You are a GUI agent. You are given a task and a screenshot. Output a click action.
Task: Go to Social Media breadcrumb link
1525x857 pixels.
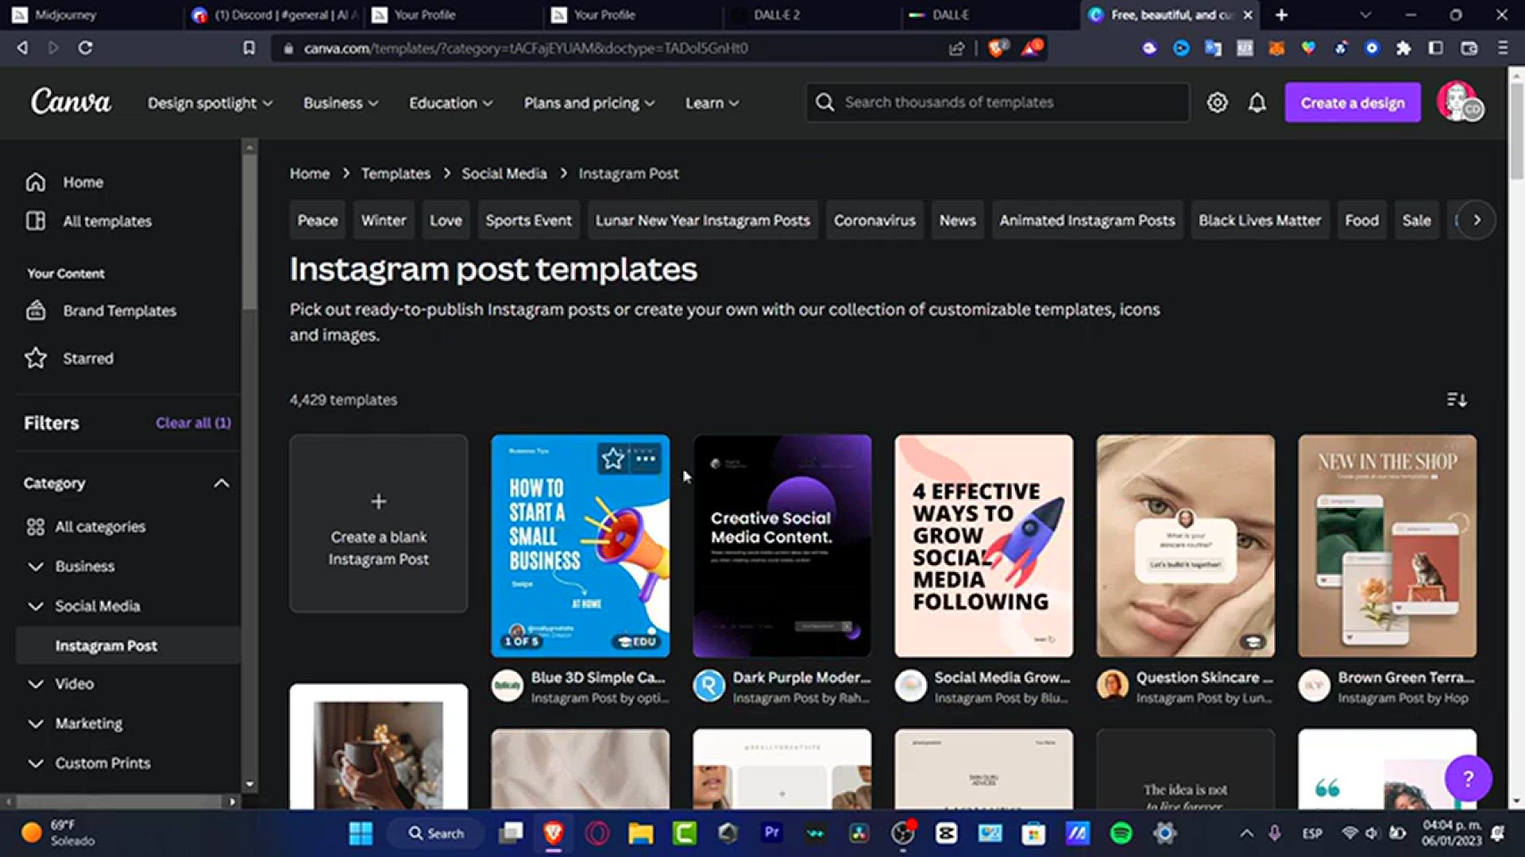[x=504, y=174]
